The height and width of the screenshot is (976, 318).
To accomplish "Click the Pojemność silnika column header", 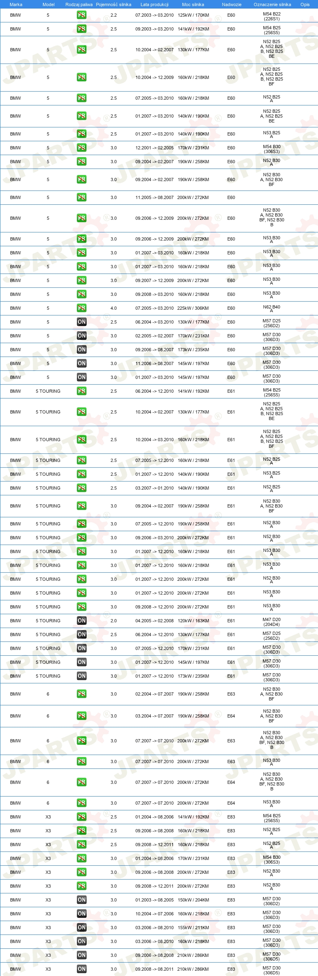I will tap(113, 4).
